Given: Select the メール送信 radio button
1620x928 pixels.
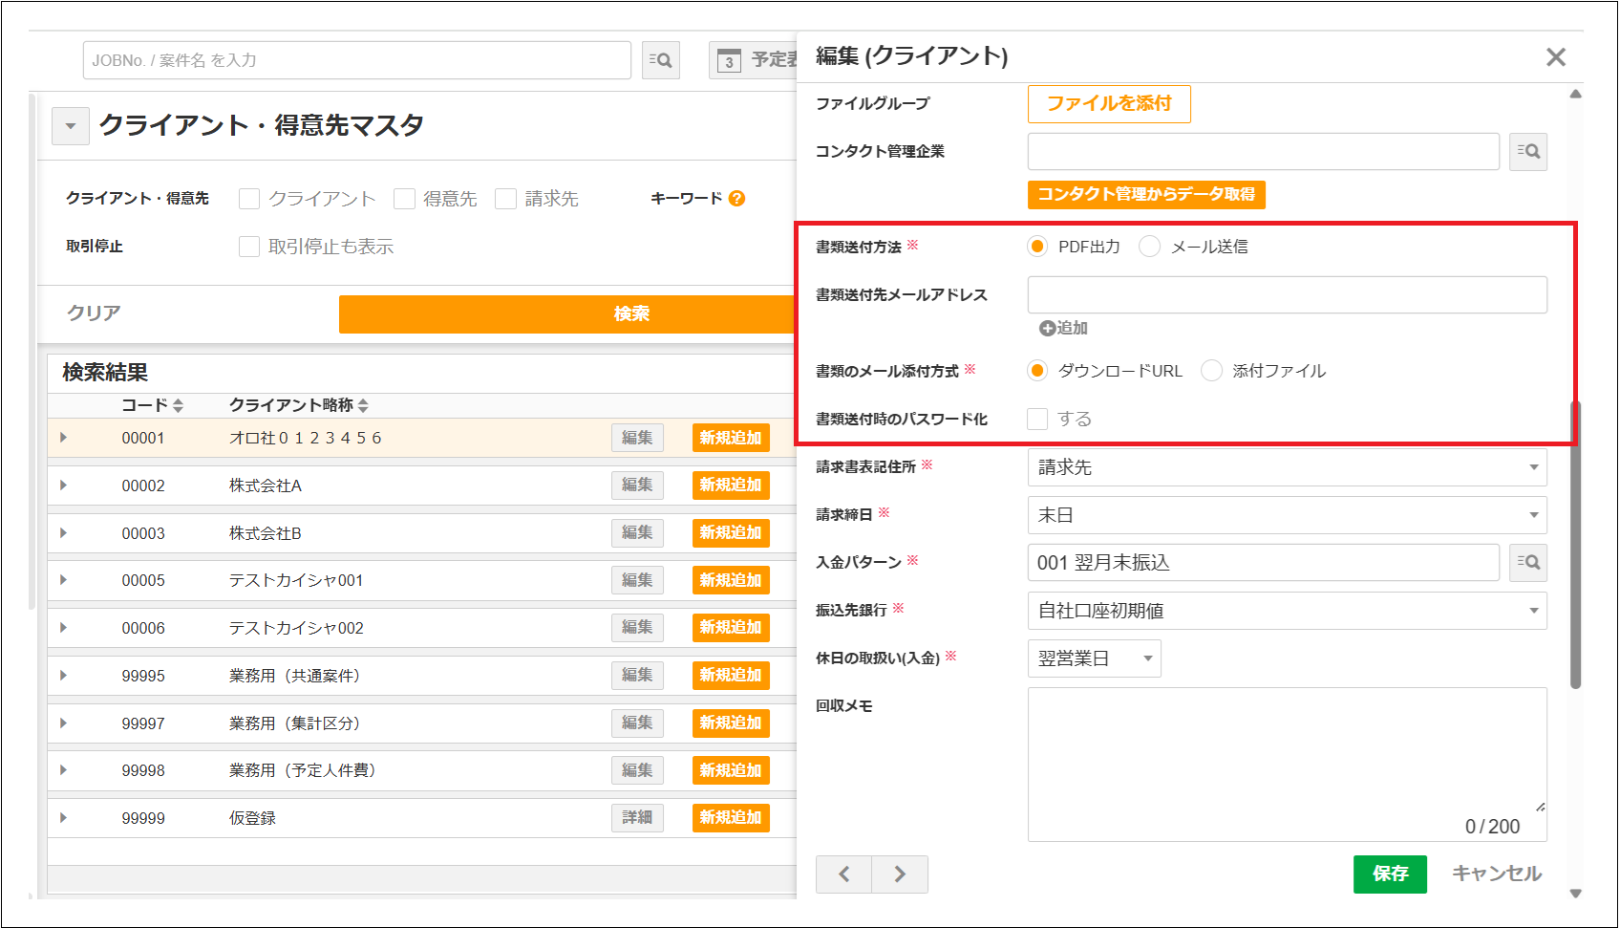Looking at the screenshot, I should [1149, 246].
